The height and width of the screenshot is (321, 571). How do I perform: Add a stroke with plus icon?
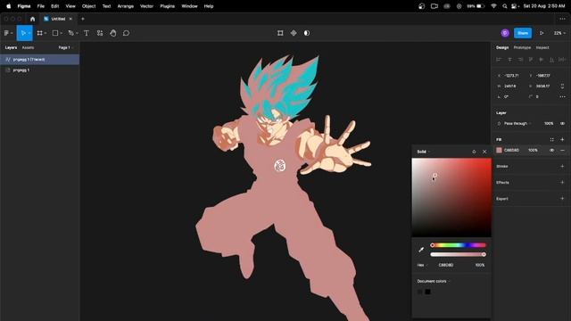[562, 167]
